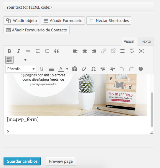Select the ebook banner image in editor
160x168 pixels.
click(77, 95)
